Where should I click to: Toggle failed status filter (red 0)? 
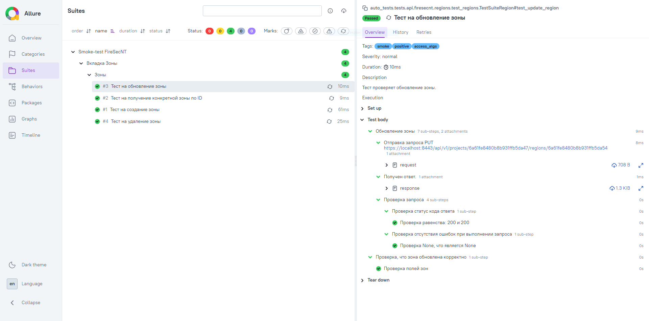tap(210, 31)
